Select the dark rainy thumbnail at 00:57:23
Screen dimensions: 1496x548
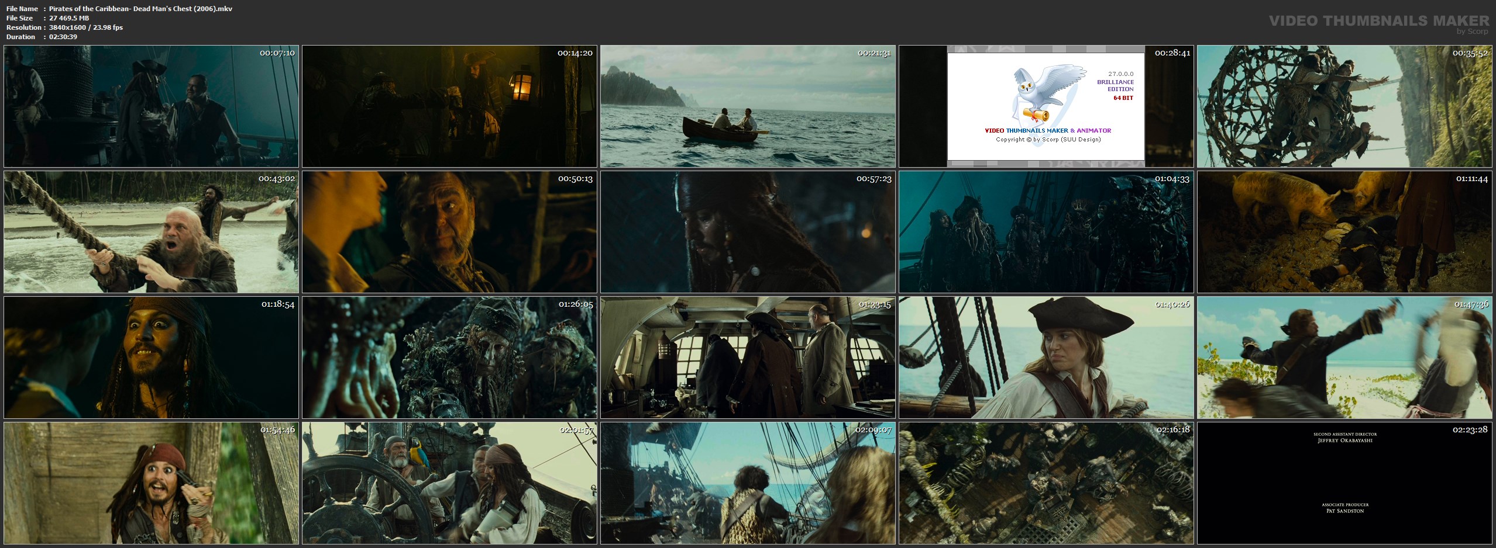[748, 232]
